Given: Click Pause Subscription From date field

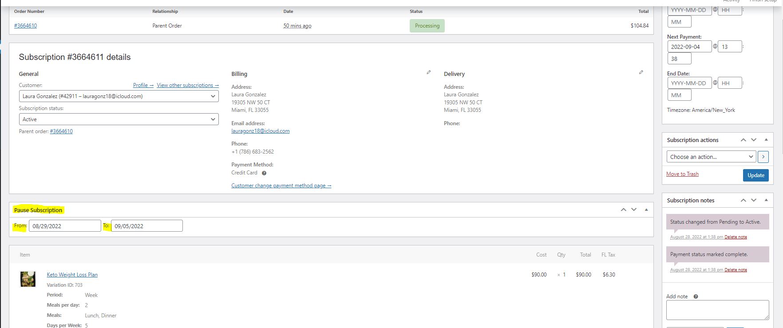Looking at the screenshot, I should [65, 226].
